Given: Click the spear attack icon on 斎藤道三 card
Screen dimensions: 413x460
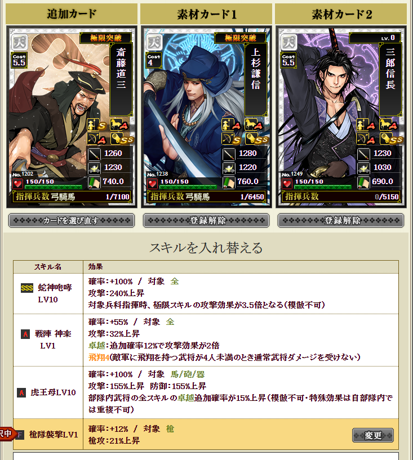Looking at the screenshot, I should coord(94,154).
